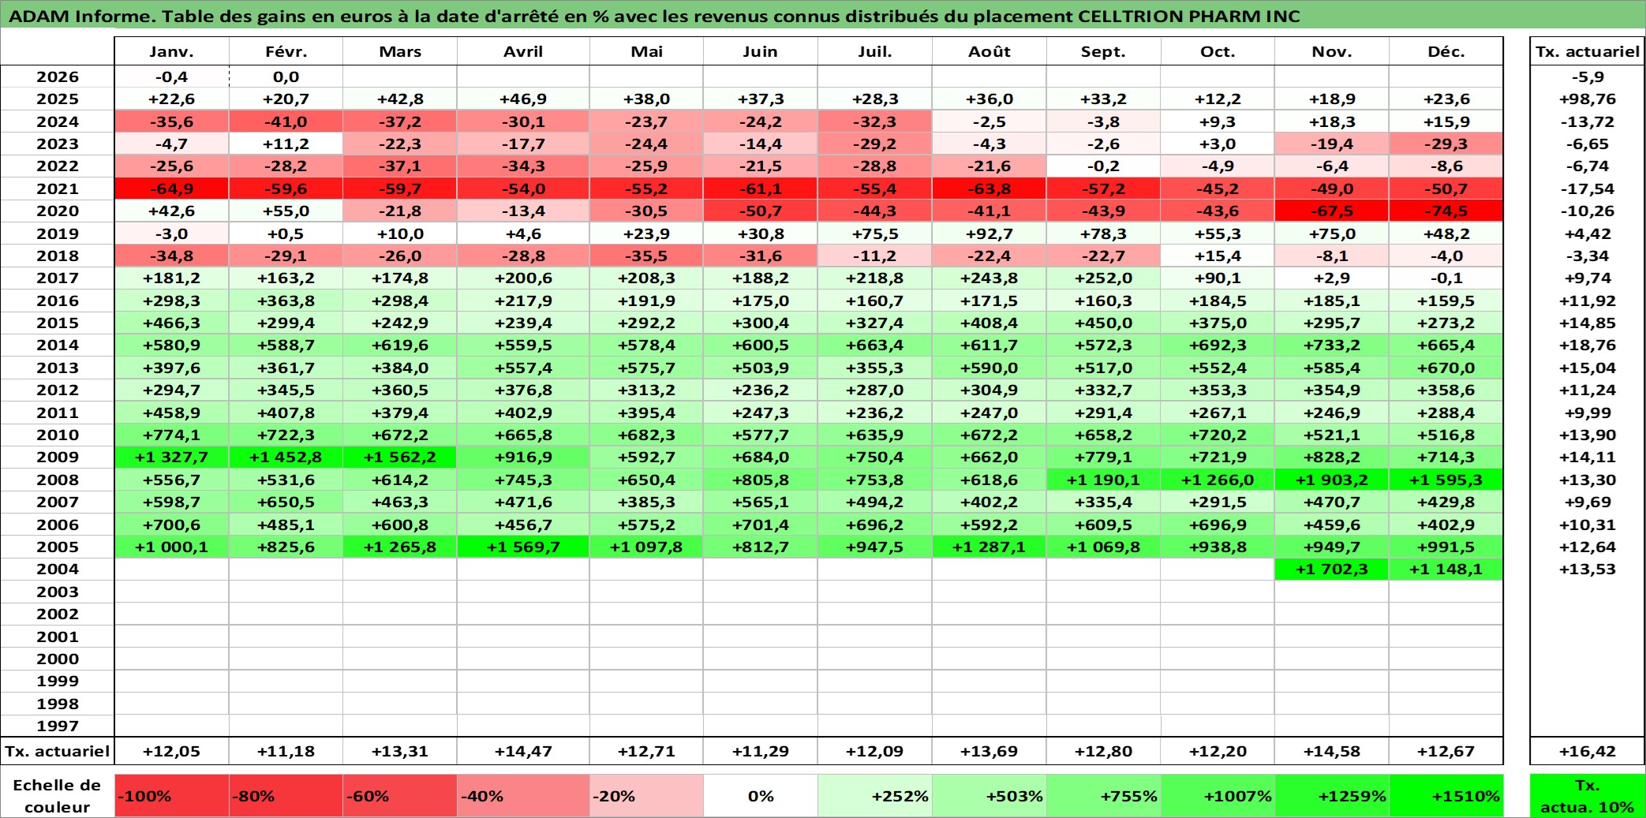Click the ADAM Informe title banner
The height and width of the screenshot is (818, 1646).
(x=823, y=16)
